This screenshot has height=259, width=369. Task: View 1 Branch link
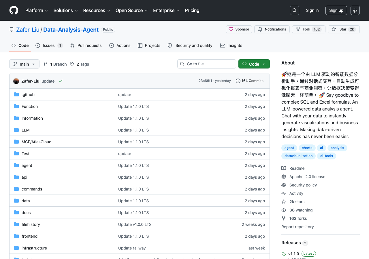[55, 64]
